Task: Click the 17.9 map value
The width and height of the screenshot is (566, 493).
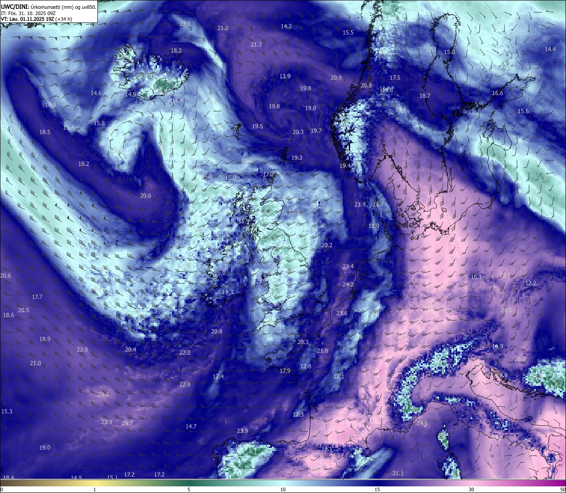Action: pos(285,371)
